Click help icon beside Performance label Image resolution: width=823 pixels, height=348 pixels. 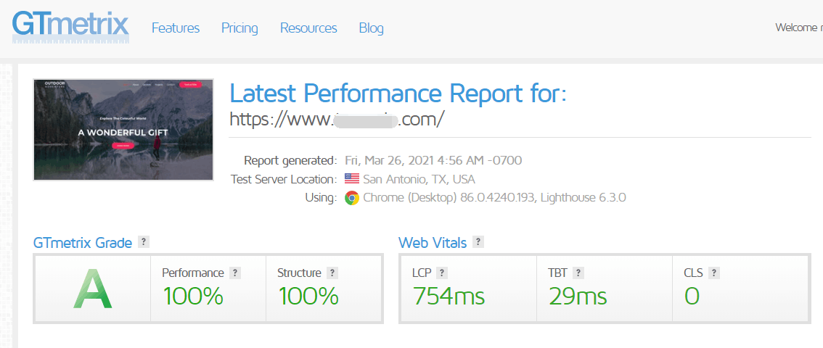point(235,273)
